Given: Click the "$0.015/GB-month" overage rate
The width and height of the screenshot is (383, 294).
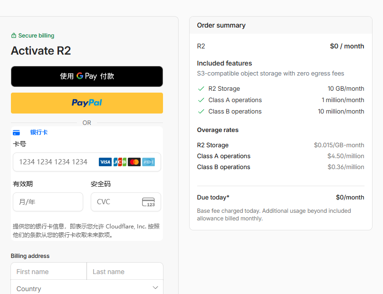Looking at the screenshot, I should (339, 145).
